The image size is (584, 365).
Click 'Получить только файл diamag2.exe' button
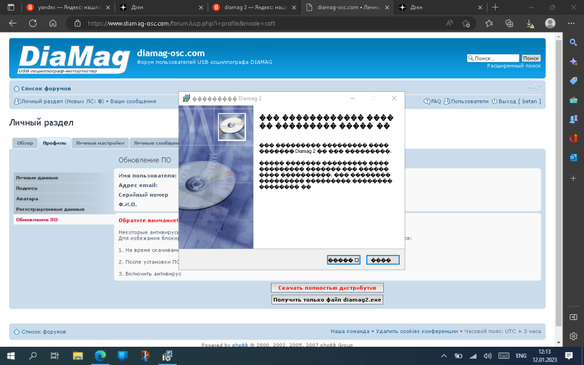(327, 299)
